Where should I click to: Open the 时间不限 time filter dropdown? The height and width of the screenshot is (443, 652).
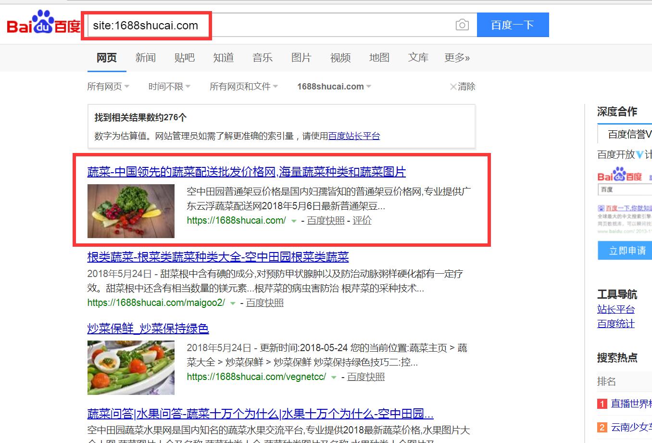tap(169, 87)
